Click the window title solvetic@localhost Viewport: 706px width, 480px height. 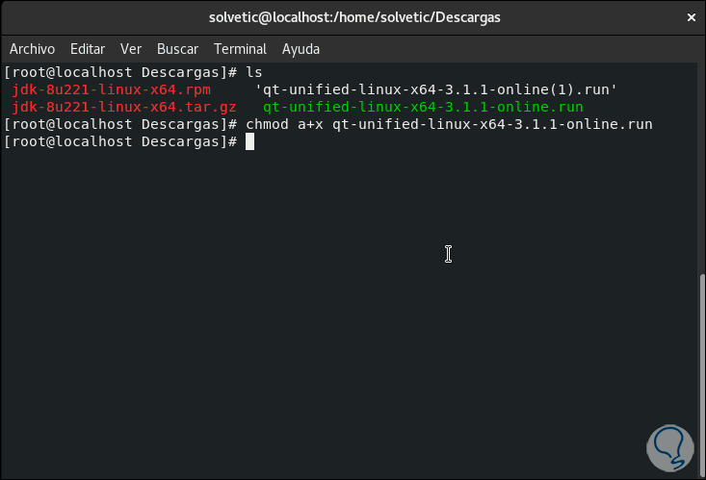(354, 17)
